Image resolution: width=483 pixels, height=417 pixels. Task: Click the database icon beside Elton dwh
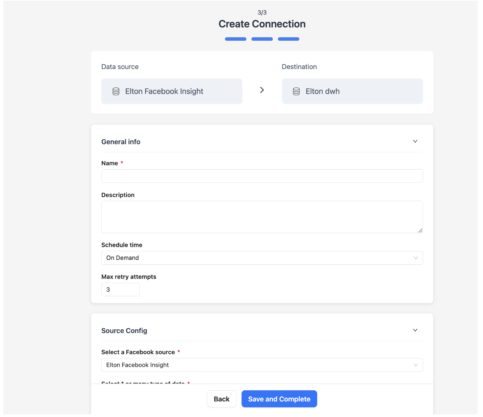296,91
